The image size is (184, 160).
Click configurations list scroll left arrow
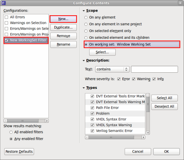[6, 121]
